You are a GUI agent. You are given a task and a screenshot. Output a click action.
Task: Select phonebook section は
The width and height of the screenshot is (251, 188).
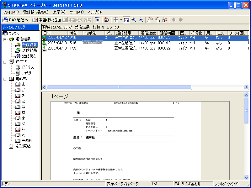pyautogui.click(x=24, y=112)
